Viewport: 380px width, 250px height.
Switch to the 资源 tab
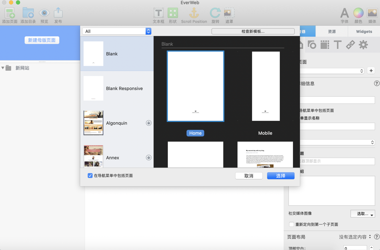tap(332, 31)
